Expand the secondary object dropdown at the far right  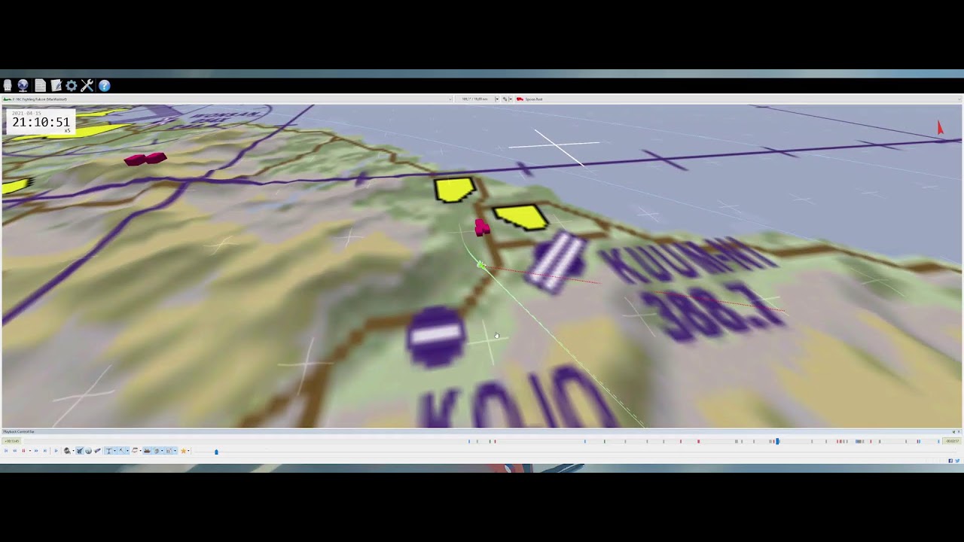tap(959, 99)
